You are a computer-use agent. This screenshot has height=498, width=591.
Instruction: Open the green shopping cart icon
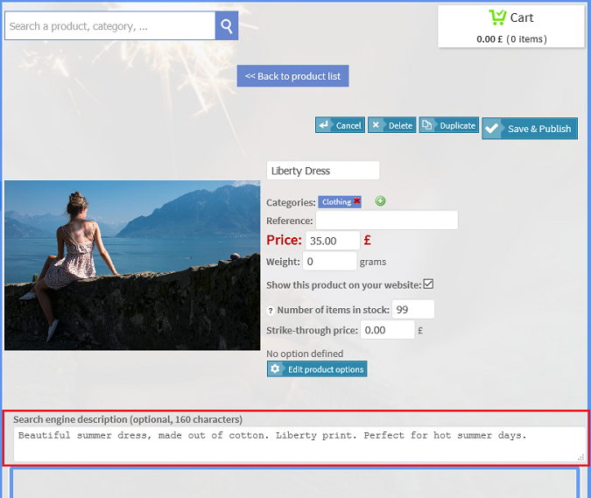point(497,18)
